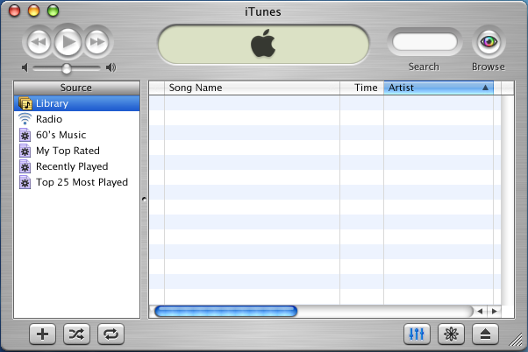Toggle shuffle playback

coord(77,334)
